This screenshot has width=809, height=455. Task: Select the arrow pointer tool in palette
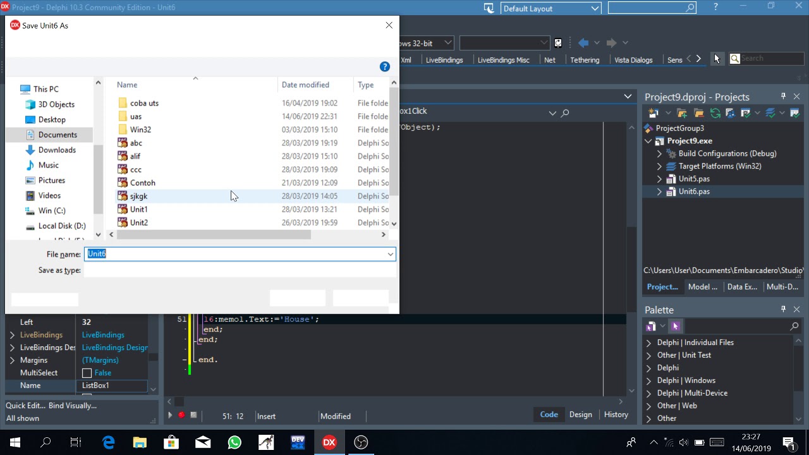tap(717, 59)
